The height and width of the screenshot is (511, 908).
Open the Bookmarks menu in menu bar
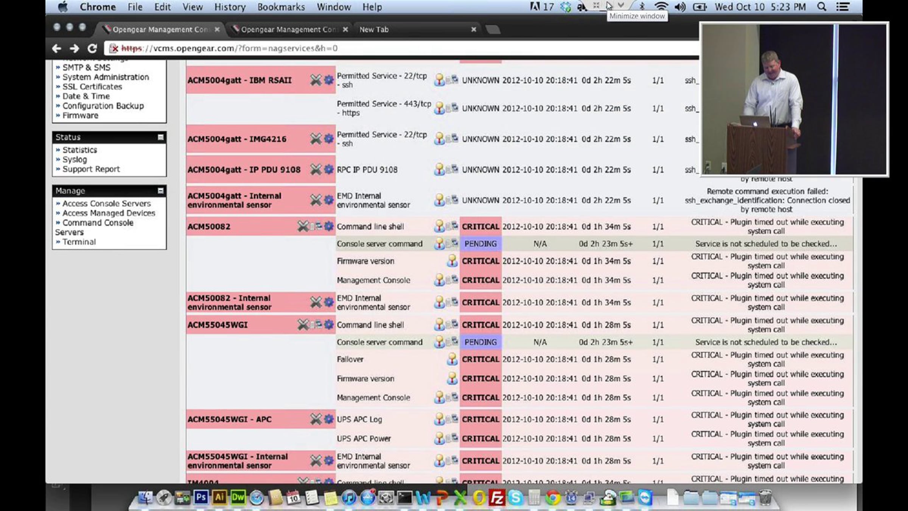[281, 7]
